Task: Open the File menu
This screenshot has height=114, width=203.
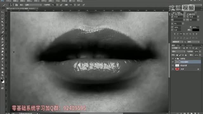Action: (x=9, y=1)
